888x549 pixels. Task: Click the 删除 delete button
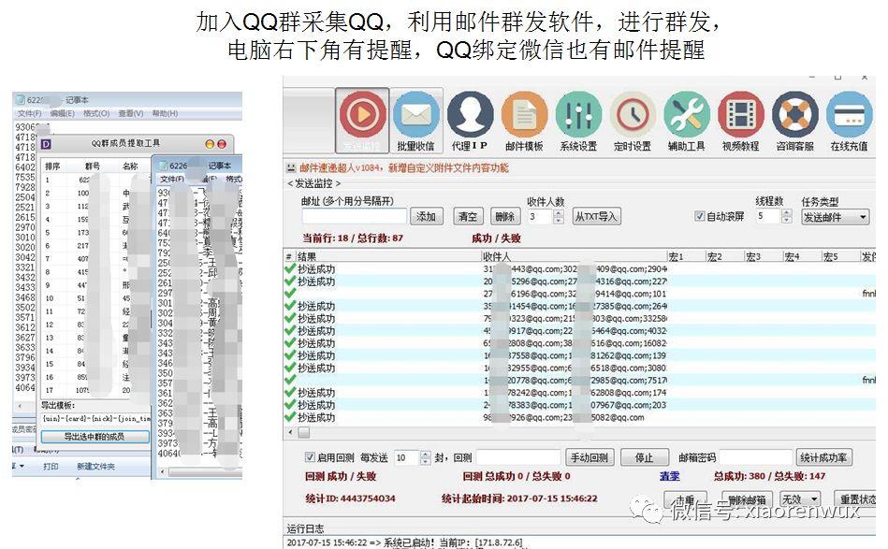tap(504, 216)
